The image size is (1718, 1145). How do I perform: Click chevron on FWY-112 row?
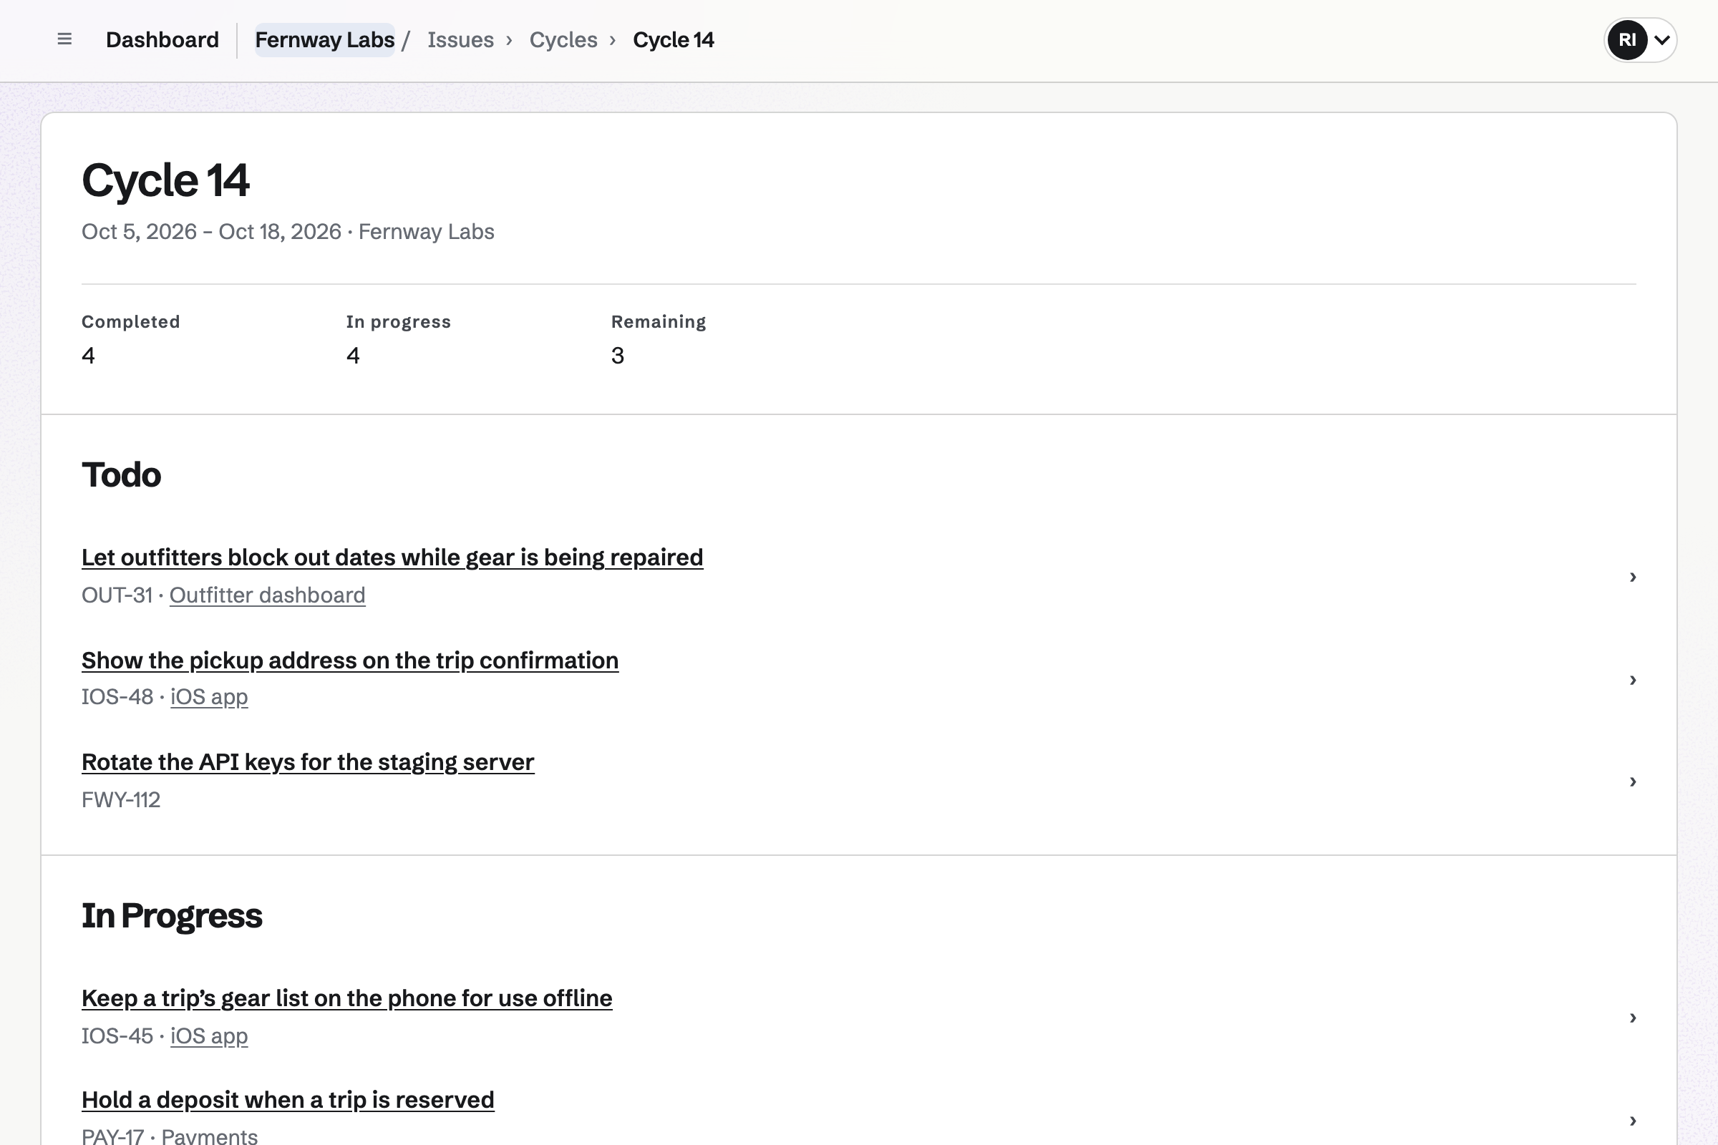coord(1633,781)
